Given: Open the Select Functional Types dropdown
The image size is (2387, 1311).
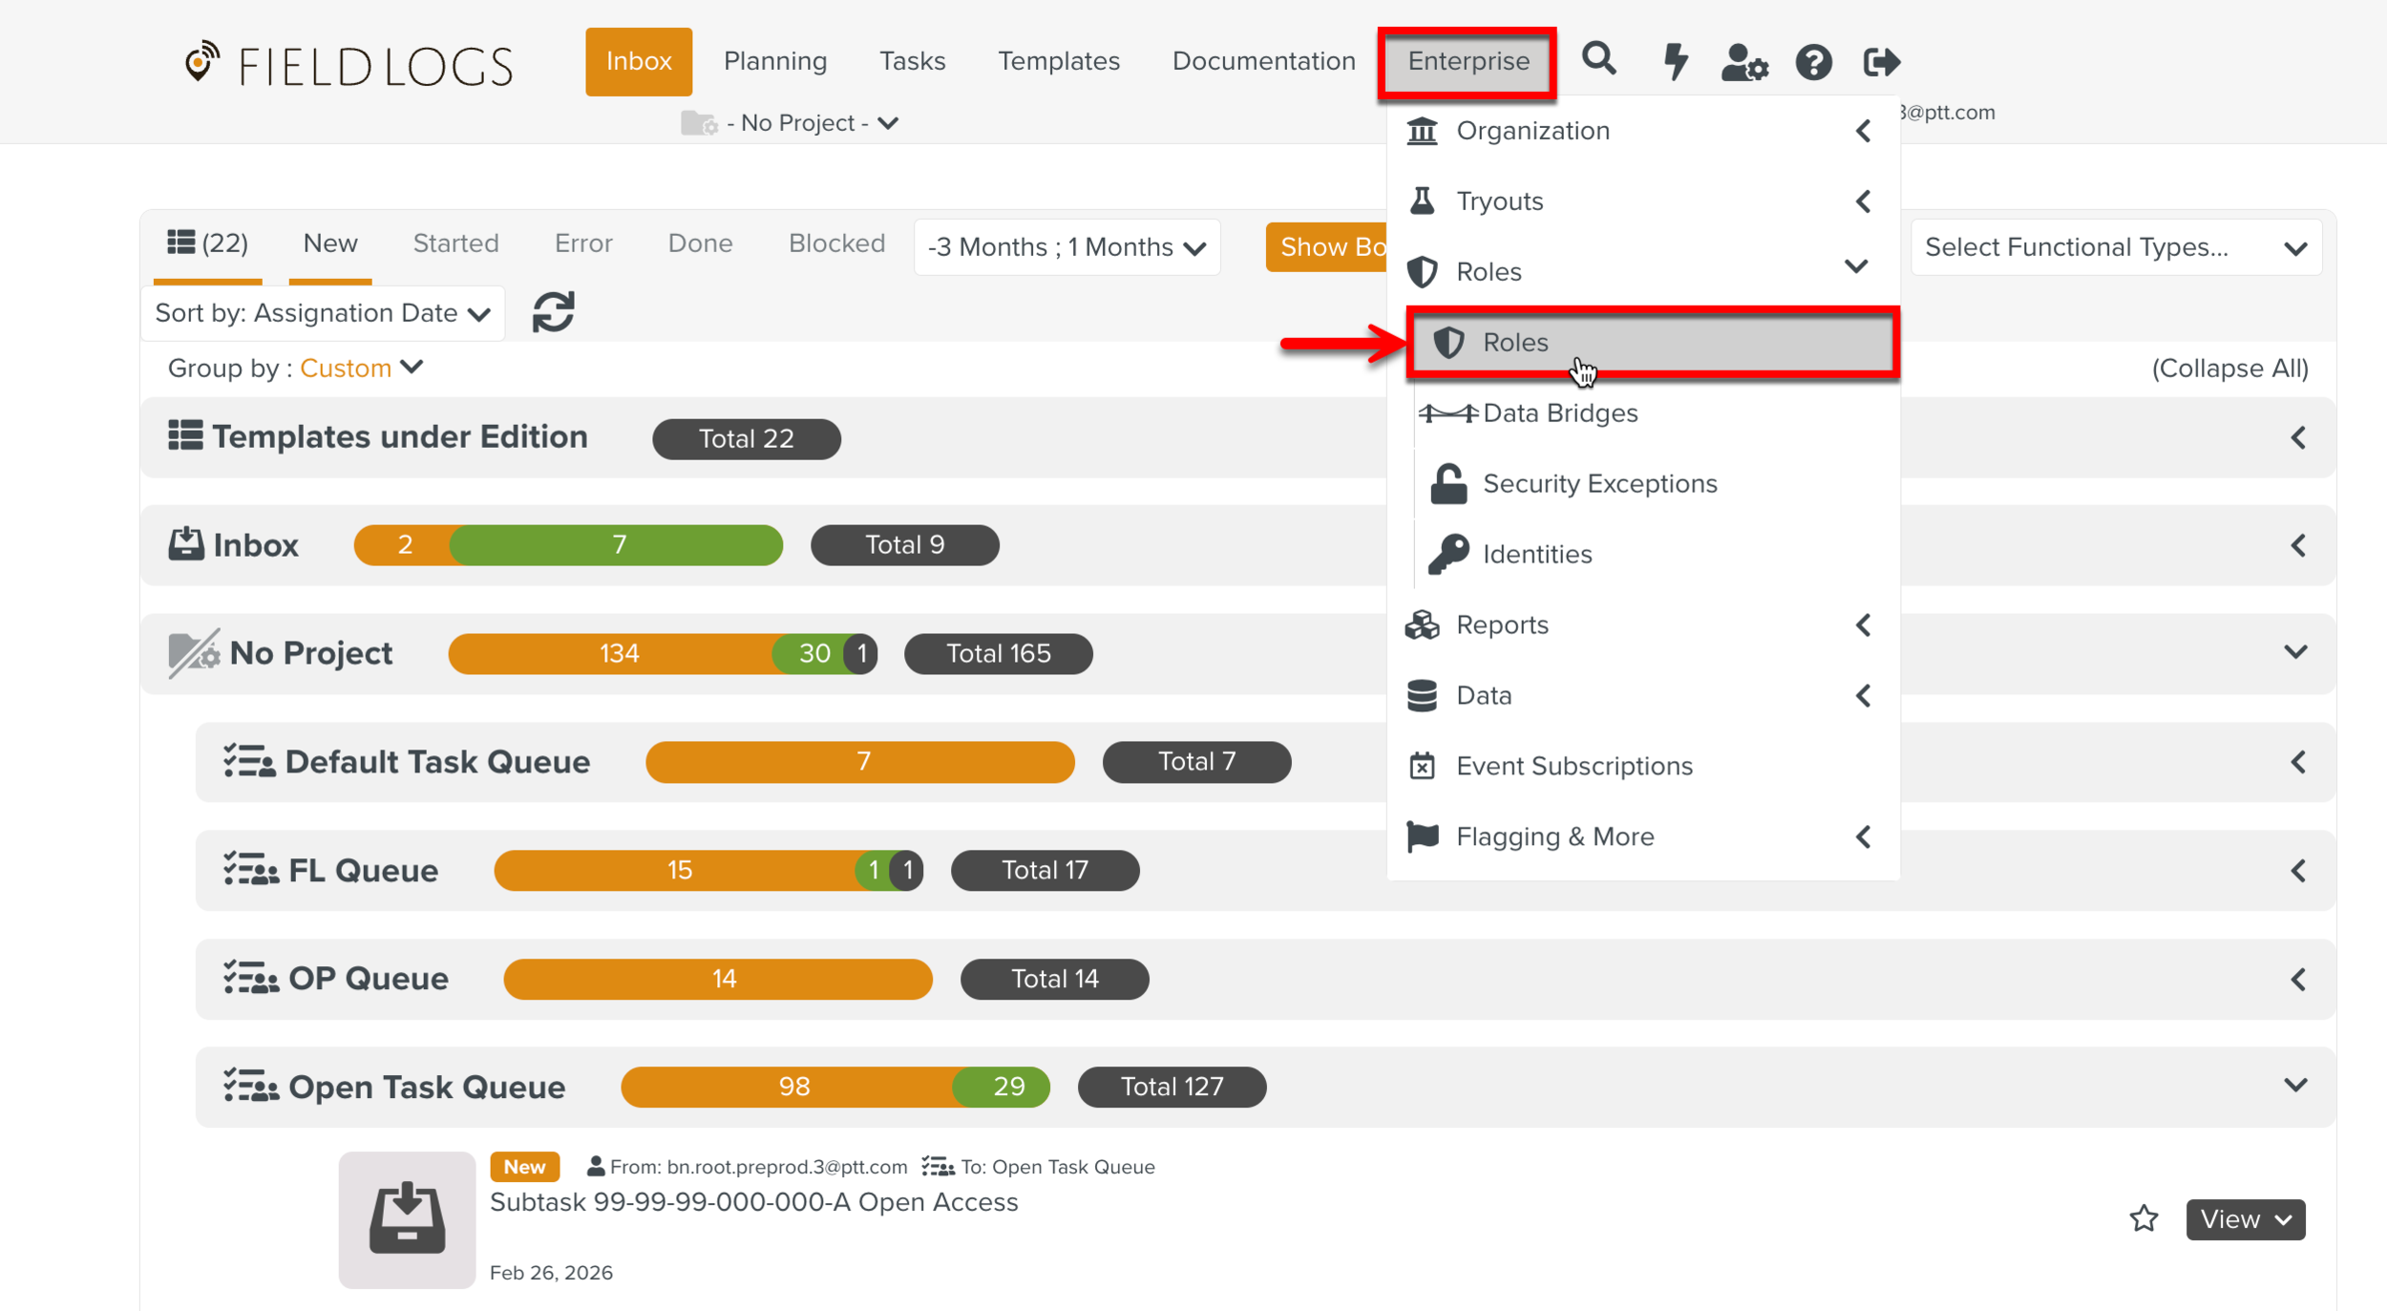Looking at the screenshot, I should [2115, 247].
